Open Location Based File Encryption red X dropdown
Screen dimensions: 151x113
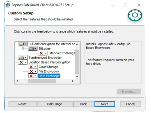pos(23,62)
